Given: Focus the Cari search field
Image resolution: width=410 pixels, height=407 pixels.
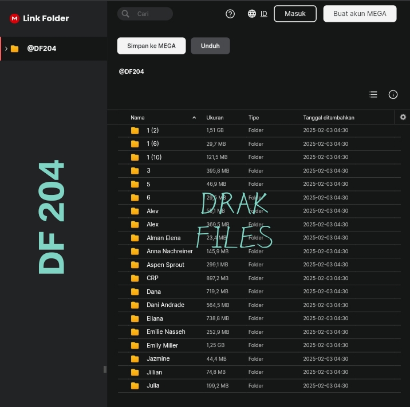Looking at the screenshot, I should click(145, 14).
